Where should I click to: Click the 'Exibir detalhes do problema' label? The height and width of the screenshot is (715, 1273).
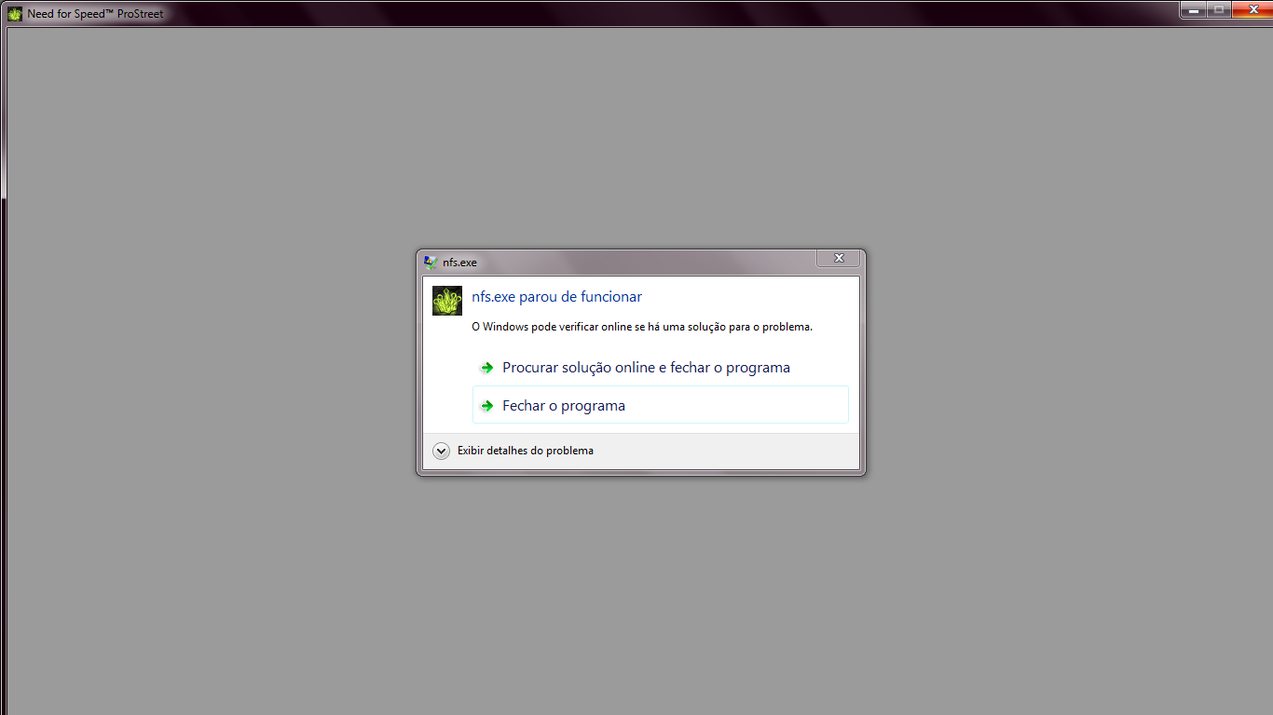coord(526,451)
